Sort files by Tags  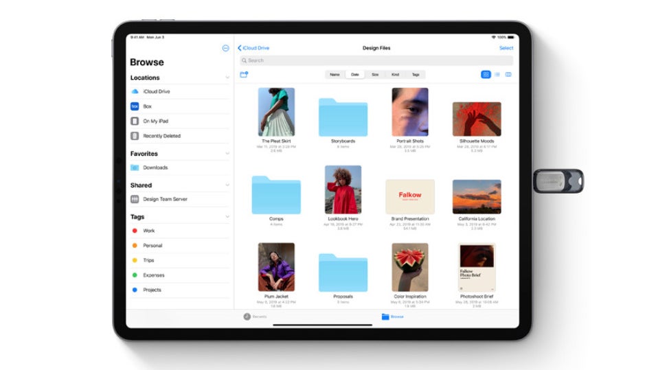pyautogui.click(x=416, y=75)
